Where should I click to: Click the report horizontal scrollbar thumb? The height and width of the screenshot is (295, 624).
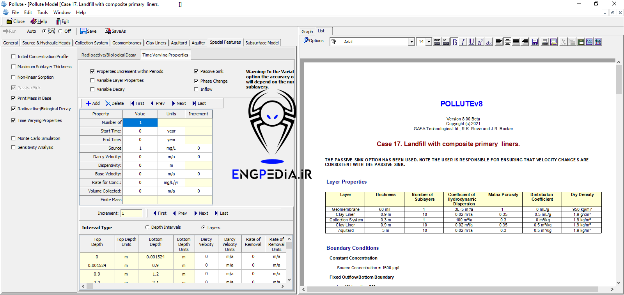[452, 289]
